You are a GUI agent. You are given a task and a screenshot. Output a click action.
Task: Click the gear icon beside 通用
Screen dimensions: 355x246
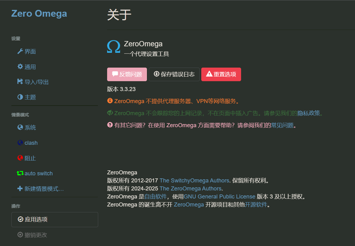(20, 67)
